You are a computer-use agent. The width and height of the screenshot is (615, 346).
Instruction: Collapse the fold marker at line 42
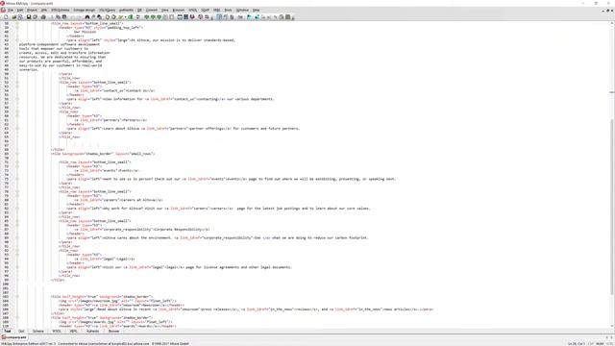(x=17, y=40)
